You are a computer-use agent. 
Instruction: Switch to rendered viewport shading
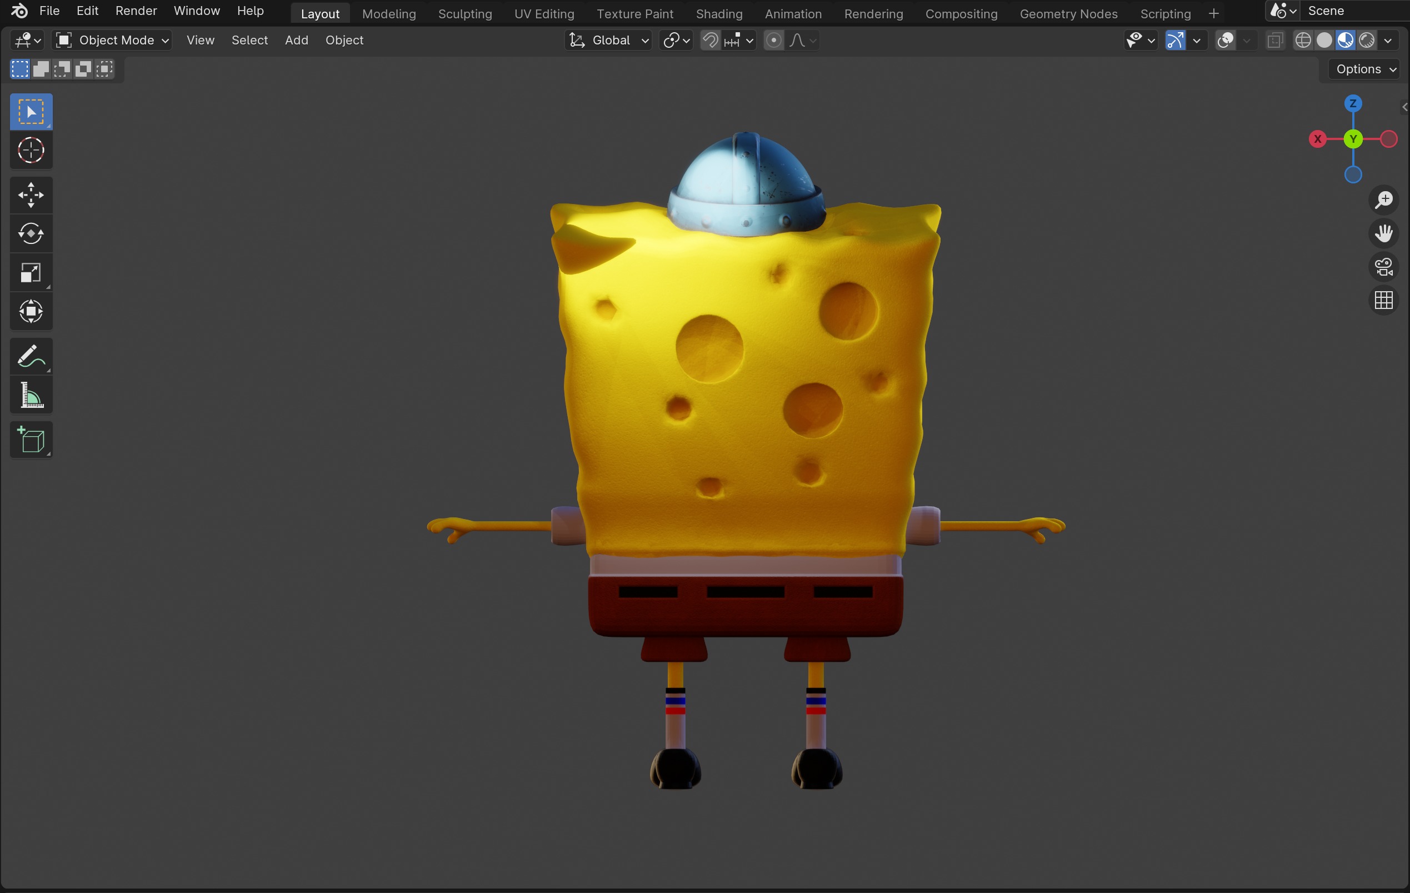[1366, 40]
